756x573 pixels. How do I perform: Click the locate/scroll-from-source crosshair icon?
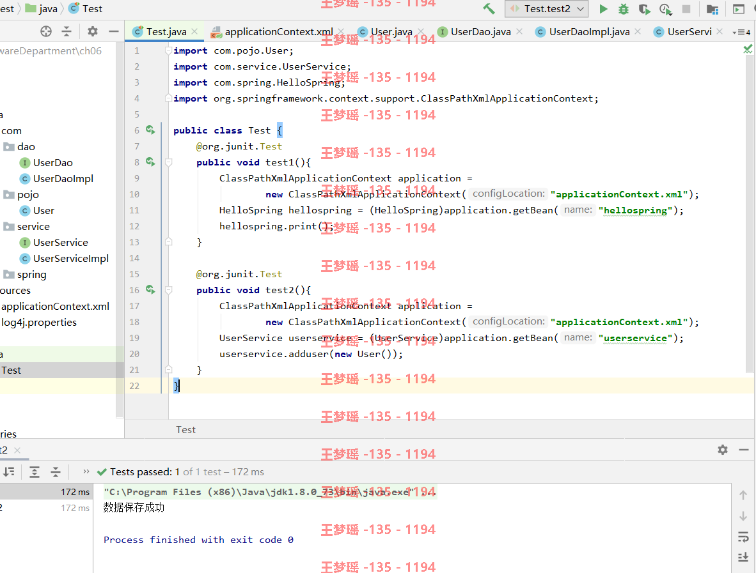pyautogui.click(x=46, y=31)
